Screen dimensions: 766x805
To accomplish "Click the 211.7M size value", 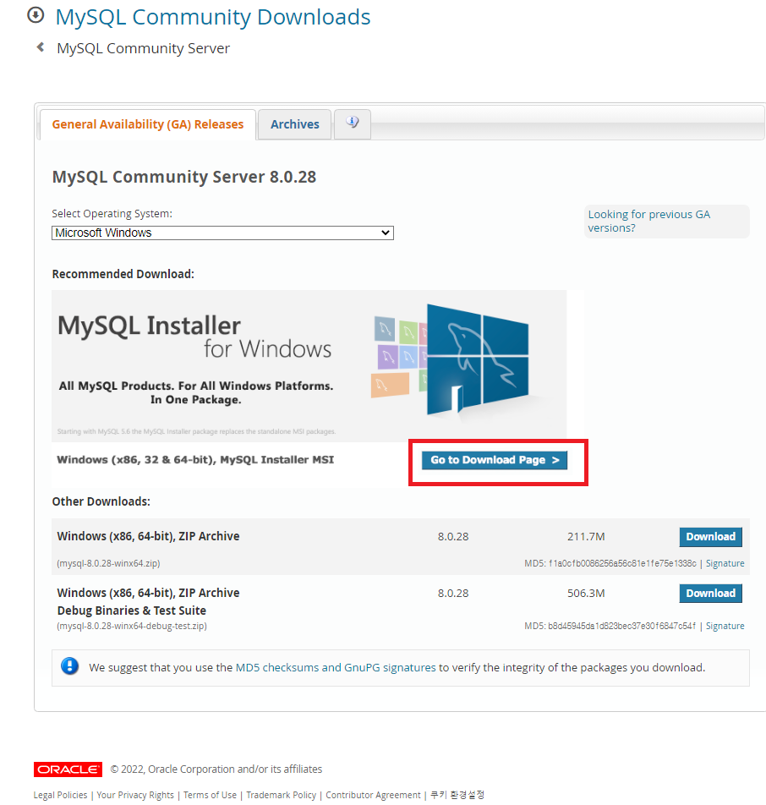I will point(586,536).
